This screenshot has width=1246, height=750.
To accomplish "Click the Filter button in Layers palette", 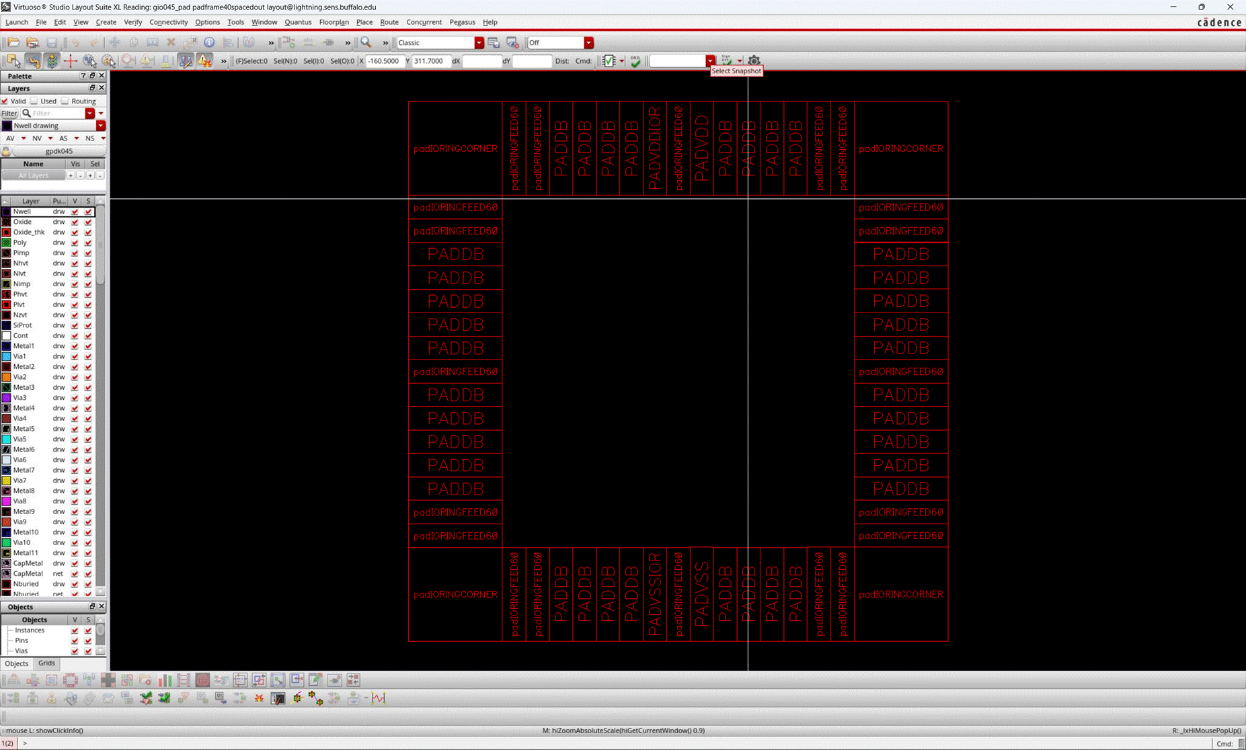I will click(x=9, y=113).
